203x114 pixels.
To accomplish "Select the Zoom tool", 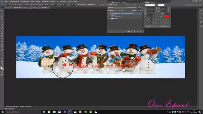I will [x=2, y=64].
